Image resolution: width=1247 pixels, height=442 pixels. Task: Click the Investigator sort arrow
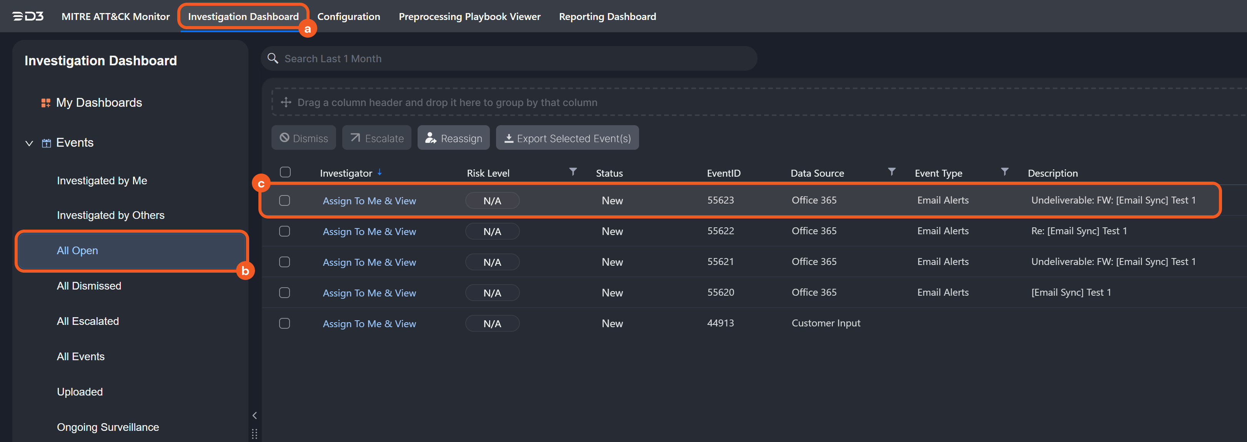pos(380,173)
